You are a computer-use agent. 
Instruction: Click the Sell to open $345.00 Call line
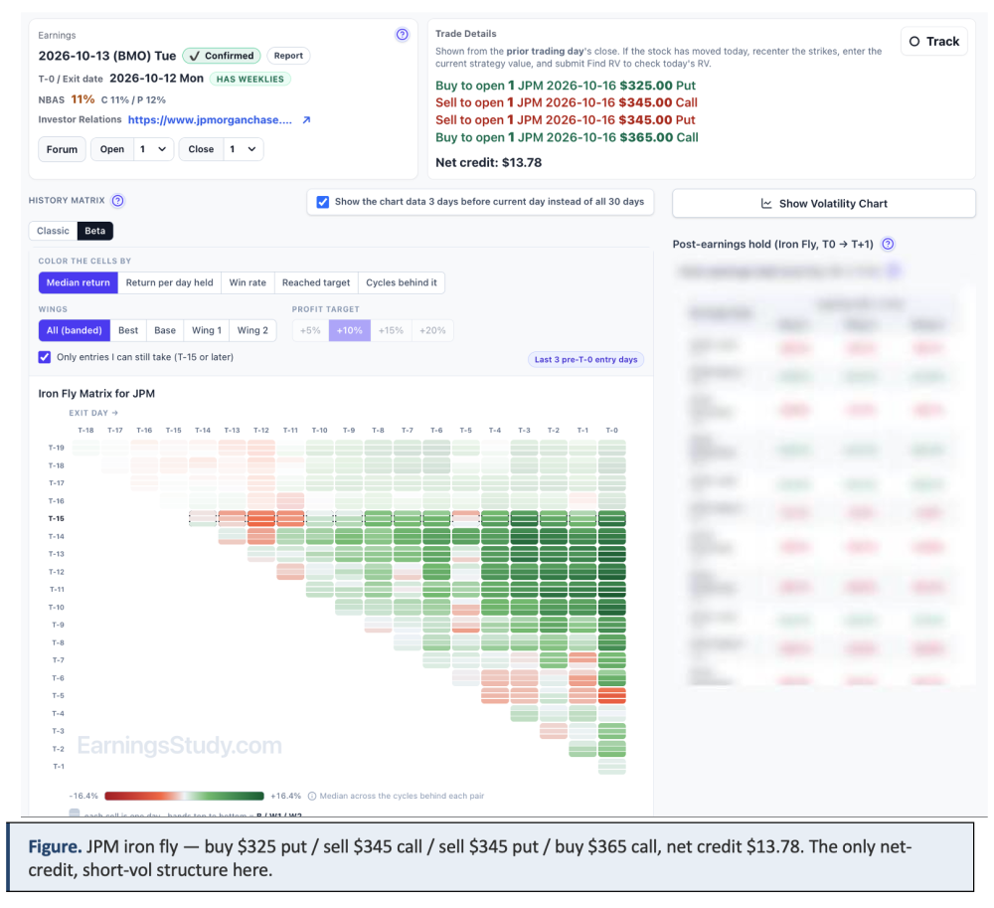coord(567,102)
